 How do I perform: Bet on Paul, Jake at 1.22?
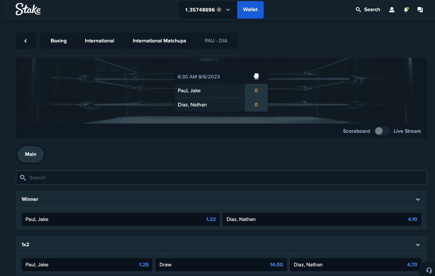[x=121, y=219]
